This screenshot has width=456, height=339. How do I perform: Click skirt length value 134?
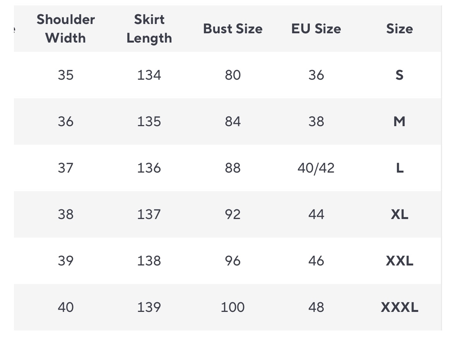(149, 75)
